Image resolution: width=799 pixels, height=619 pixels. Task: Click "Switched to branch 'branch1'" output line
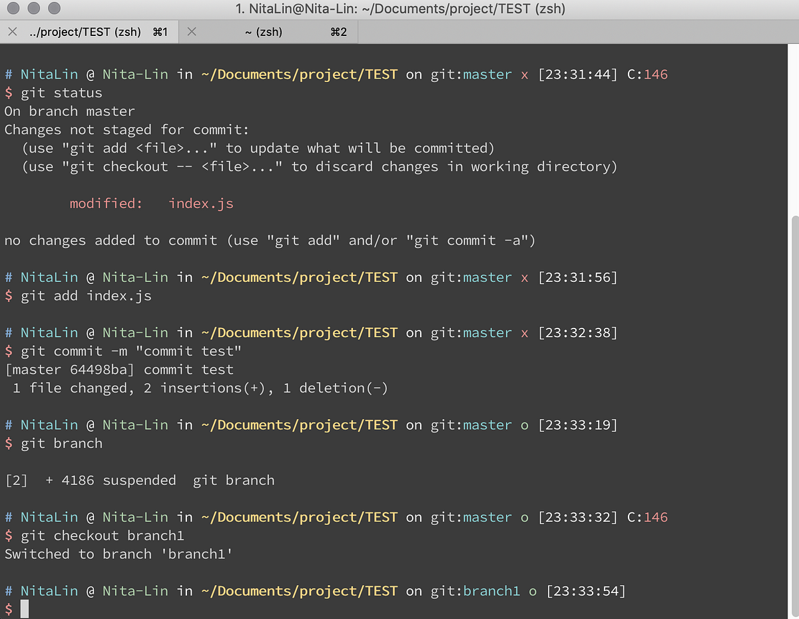117,554
